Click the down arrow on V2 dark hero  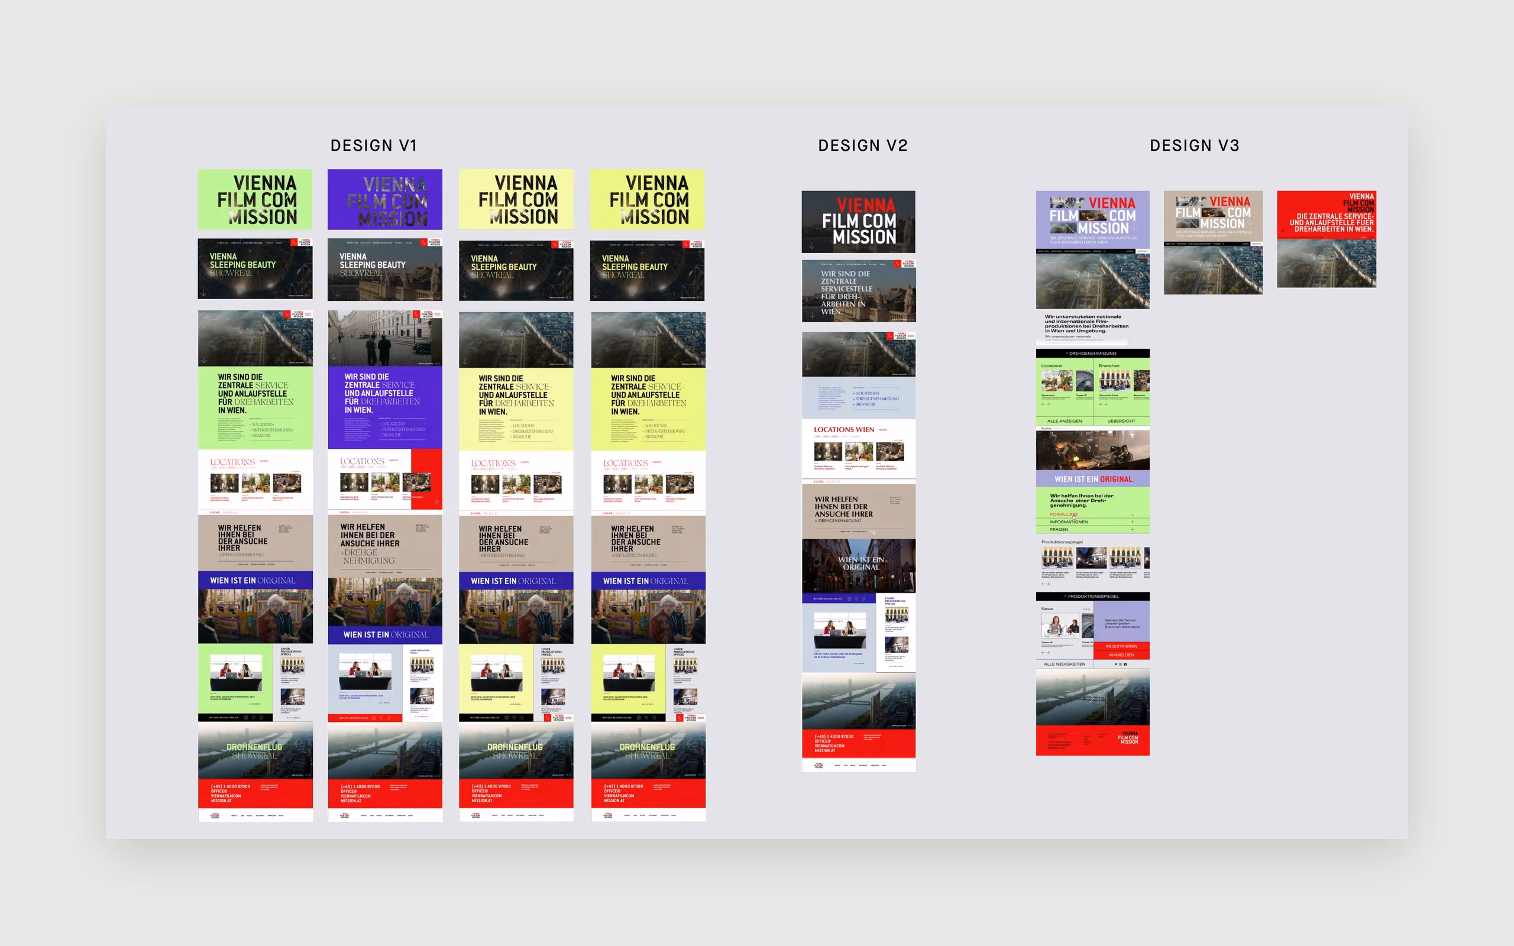[811, 246]
